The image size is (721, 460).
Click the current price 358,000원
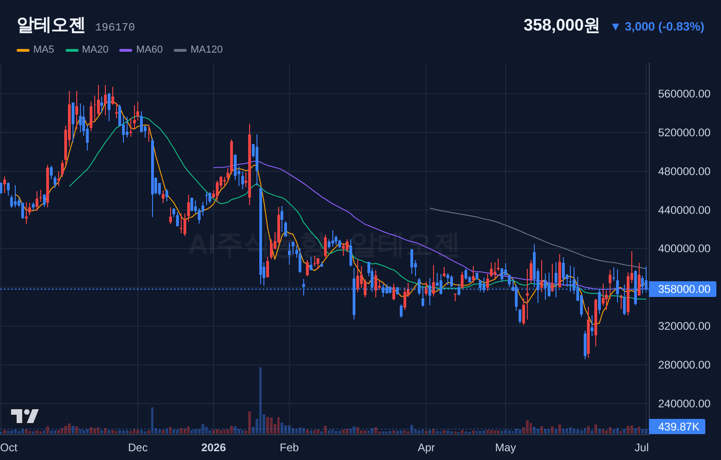[x=561, y=25]
